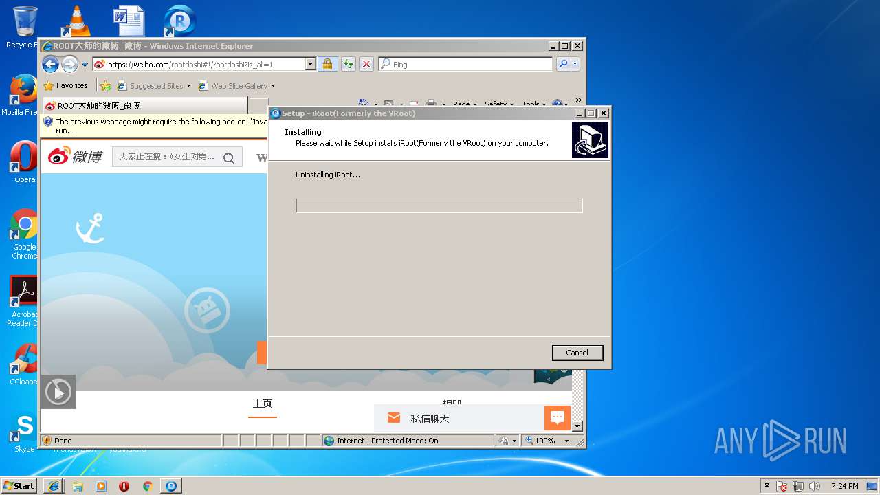Click the volume speaker tray icon
Image resolution: width=880 pixels, height=495 pixels.
815,486
